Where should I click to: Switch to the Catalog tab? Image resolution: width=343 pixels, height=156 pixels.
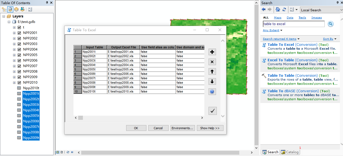coord(290,152)
